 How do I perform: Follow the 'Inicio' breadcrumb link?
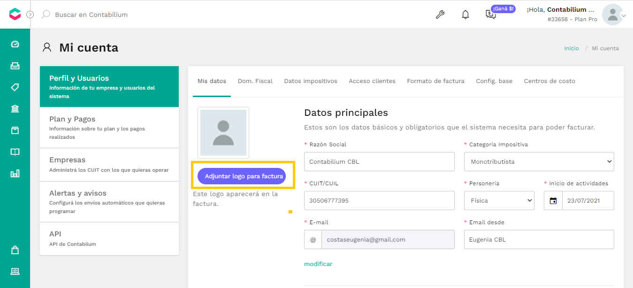[x=572, y=48]
